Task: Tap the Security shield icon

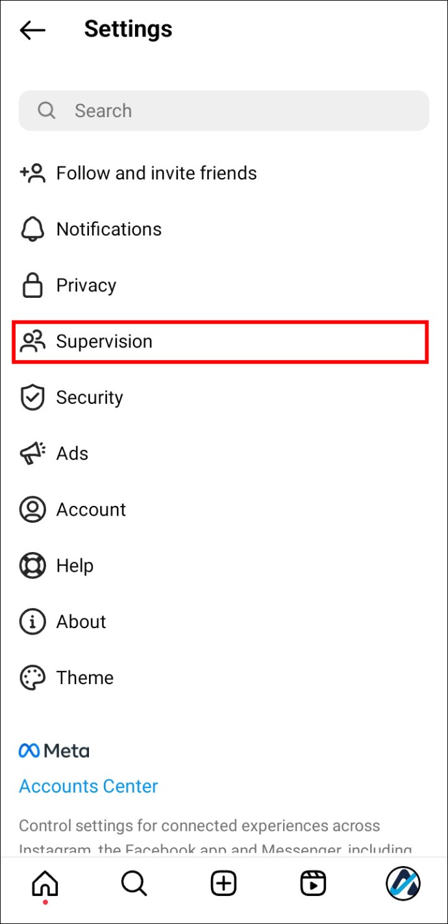Action: coord(32,397)
